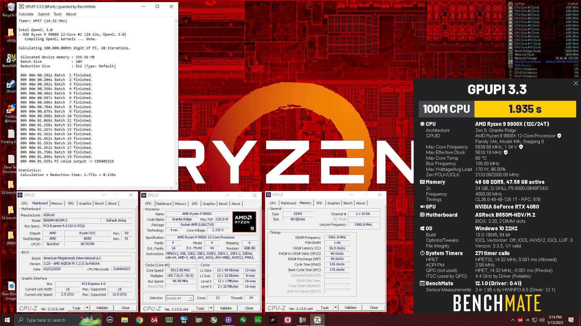Expand Tools dropdown arrow in processor CPU-Z window
The height and width of the screenshot is (326, 581).
tap(211, 308)
